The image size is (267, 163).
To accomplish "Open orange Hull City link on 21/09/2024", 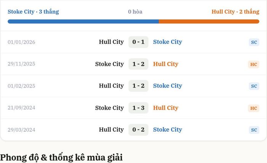I will [x=166, y=108].
